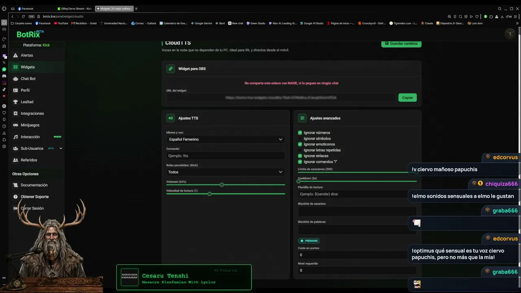Open the Roles permitidos dropdown
Screen dimensions: 521x293
tap(225, 172)
